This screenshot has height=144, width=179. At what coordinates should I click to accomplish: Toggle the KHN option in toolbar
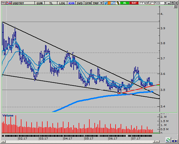[71, 3]
